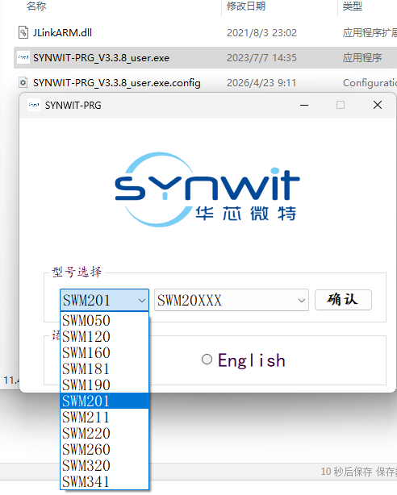This screenshot has width=397, height=495.
Task: Pick the SWM320 list entry
Action: click(104, 465)
